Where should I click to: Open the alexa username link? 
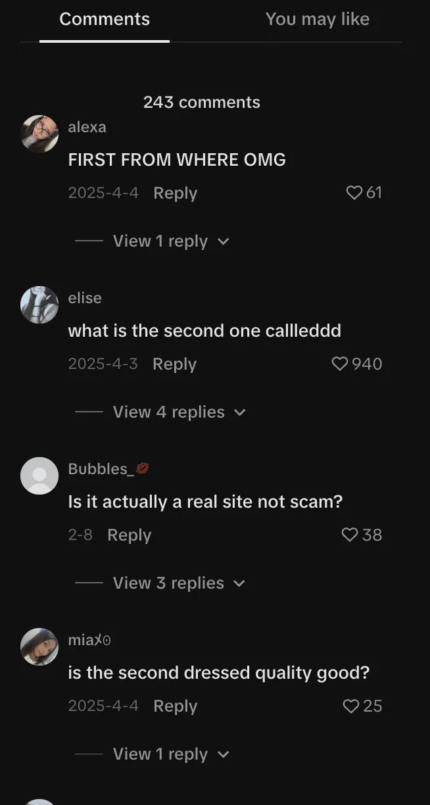(87, 127)
